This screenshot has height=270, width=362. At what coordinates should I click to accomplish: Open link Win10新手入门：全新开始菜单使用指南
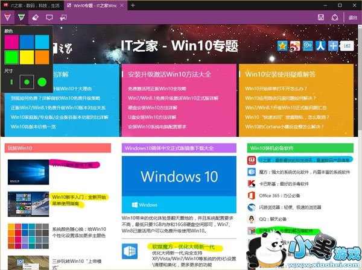pyautogui.click(x=79, y=200)
